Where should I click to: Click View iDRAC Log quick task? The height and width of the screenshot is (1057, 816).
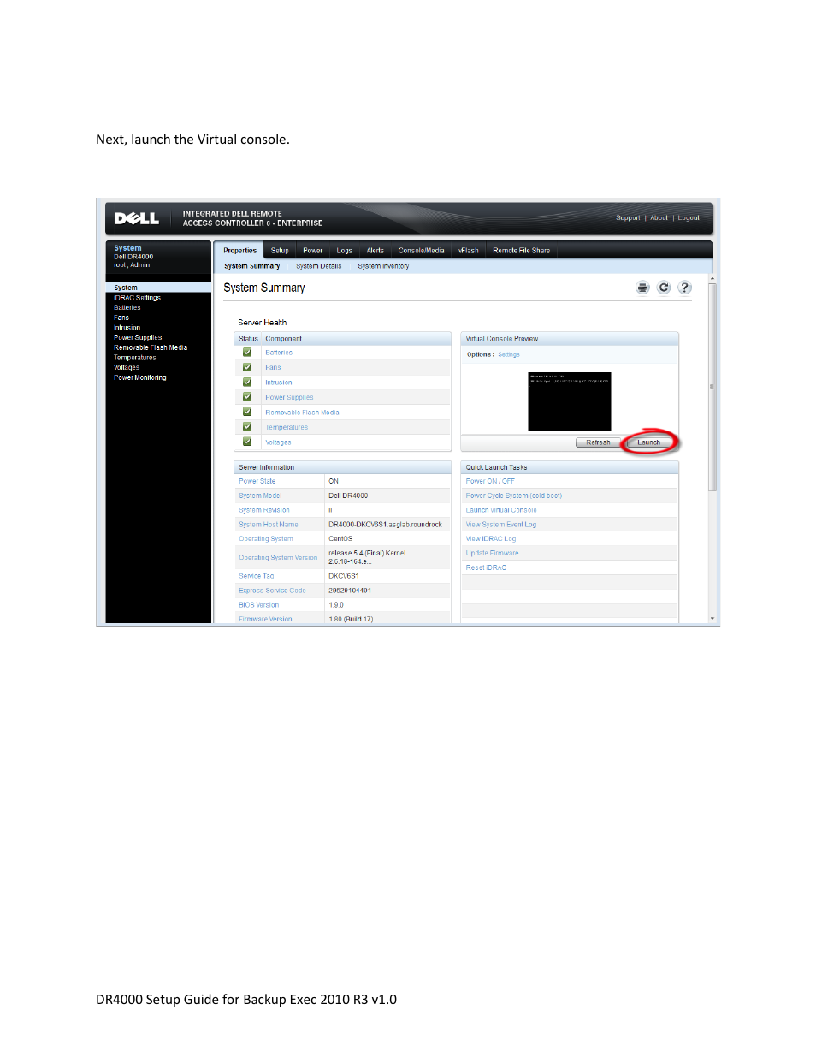[491, 539]
